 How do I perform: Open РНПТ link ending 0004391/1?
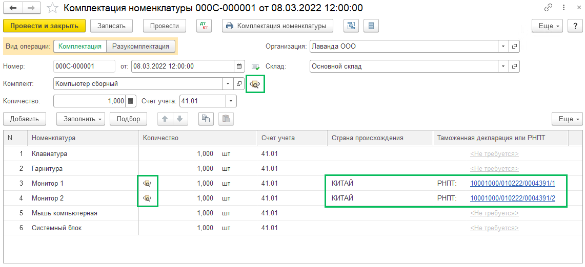(x=513, y=183)
